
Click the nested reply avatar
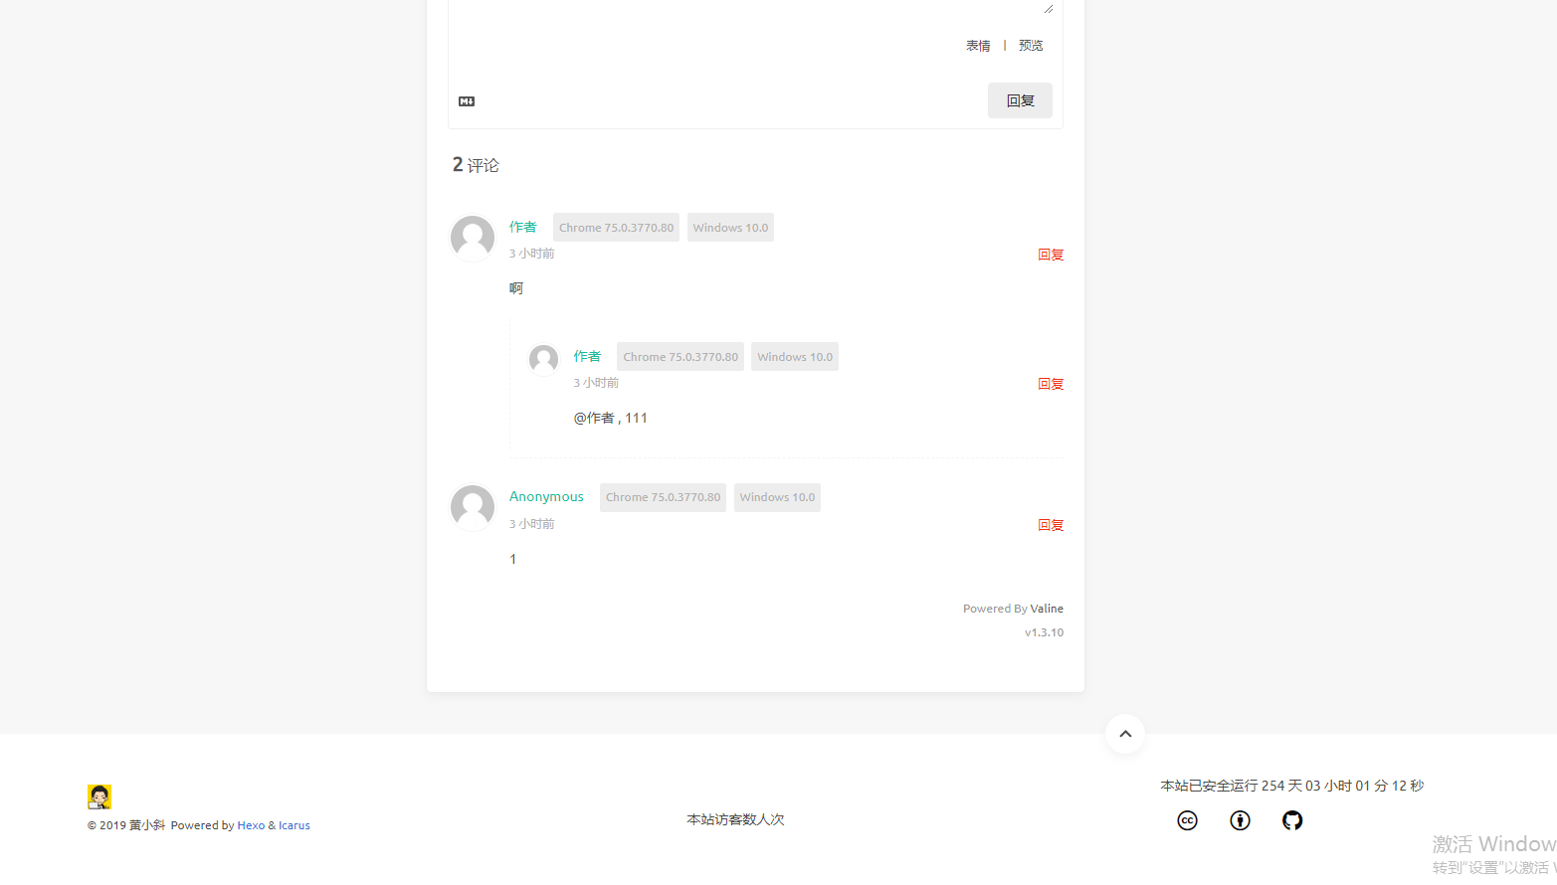coord(543,359)
